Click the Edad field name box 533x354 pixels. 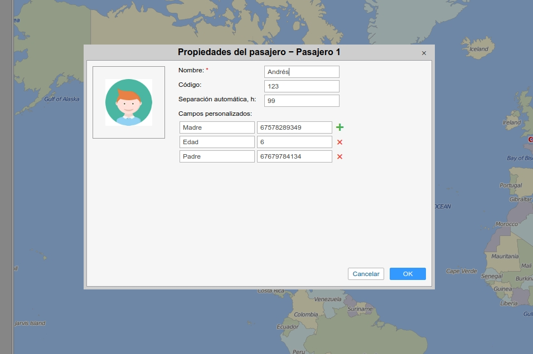[217, 142]
